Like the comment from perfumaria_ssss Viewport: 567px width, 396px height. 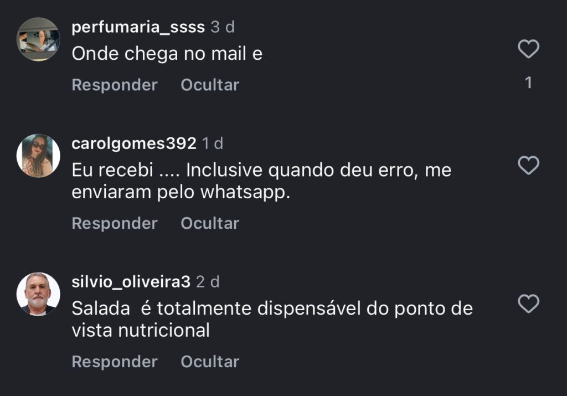pyautogui.click(x=528, y=50)
